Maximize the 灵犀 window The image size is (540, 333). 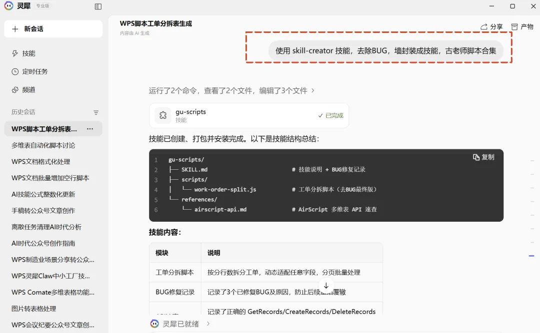[512, 6]
